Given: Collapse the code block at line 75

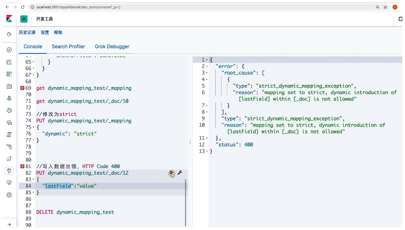Looking at the screenshot, I should [x=34, y=127].
